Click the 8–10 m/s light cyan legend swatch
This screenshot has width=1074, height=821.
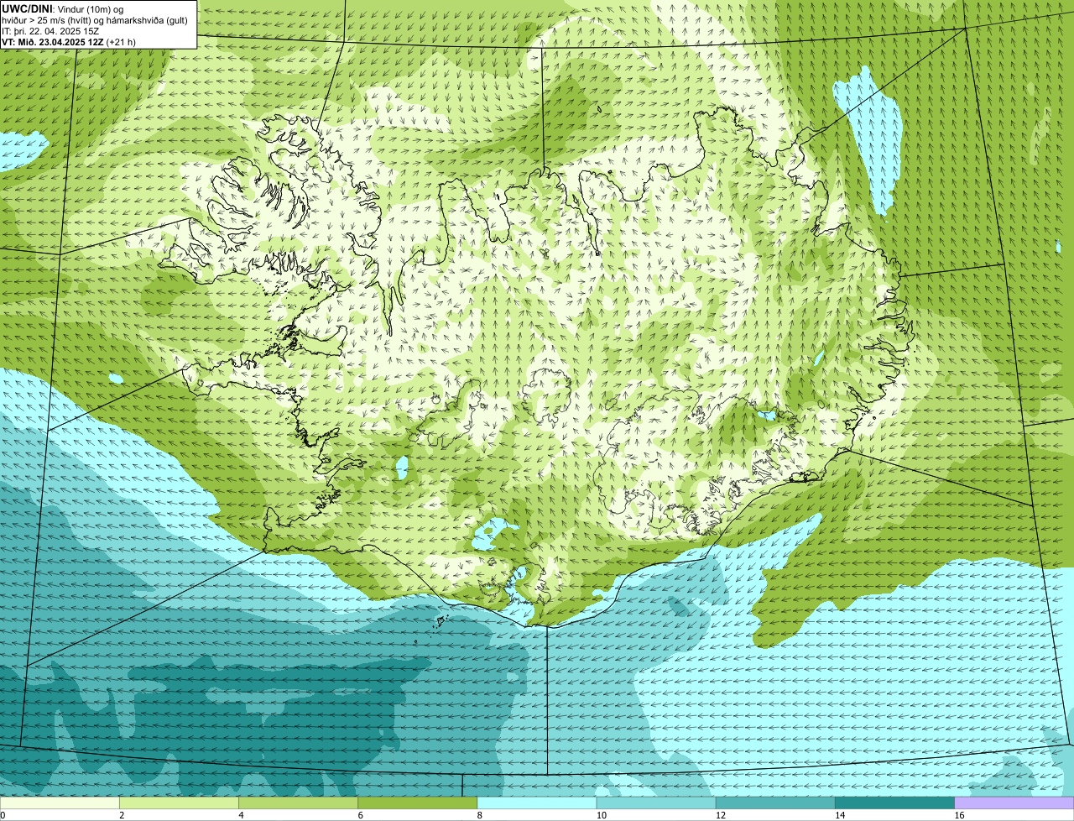click(537, 803)
